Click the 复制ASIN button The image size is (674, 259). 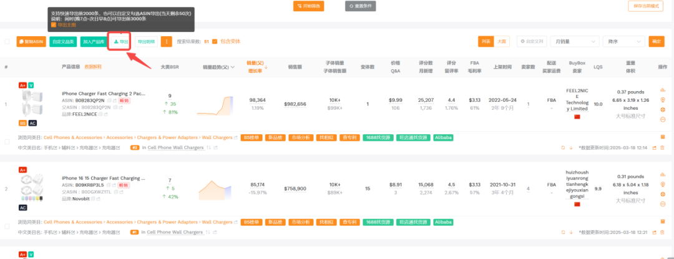click(x=31, y=42)
